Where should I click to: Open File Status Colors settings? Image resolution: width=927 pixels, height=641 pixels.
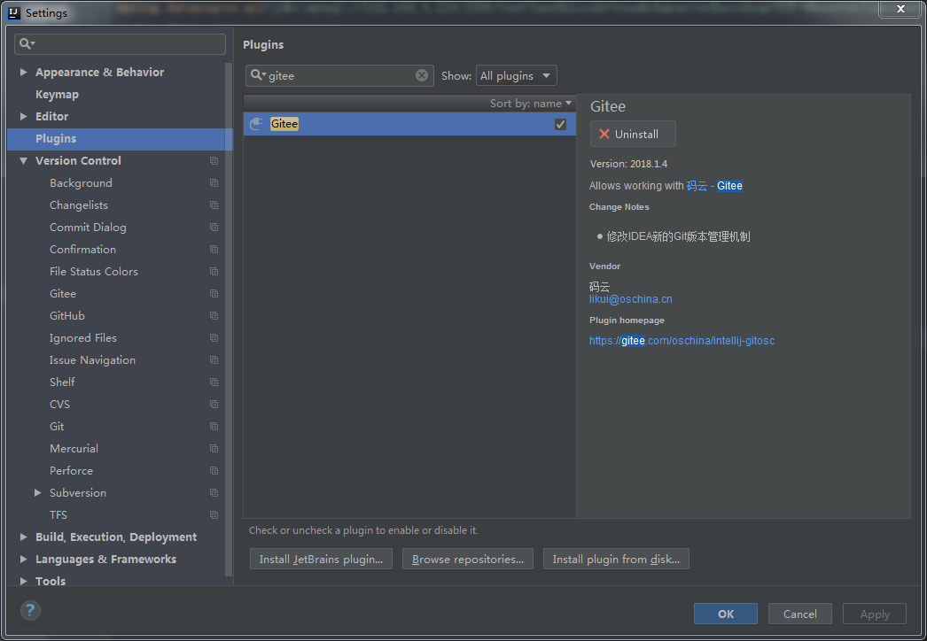pyautogui.click(x=93, y=272)
